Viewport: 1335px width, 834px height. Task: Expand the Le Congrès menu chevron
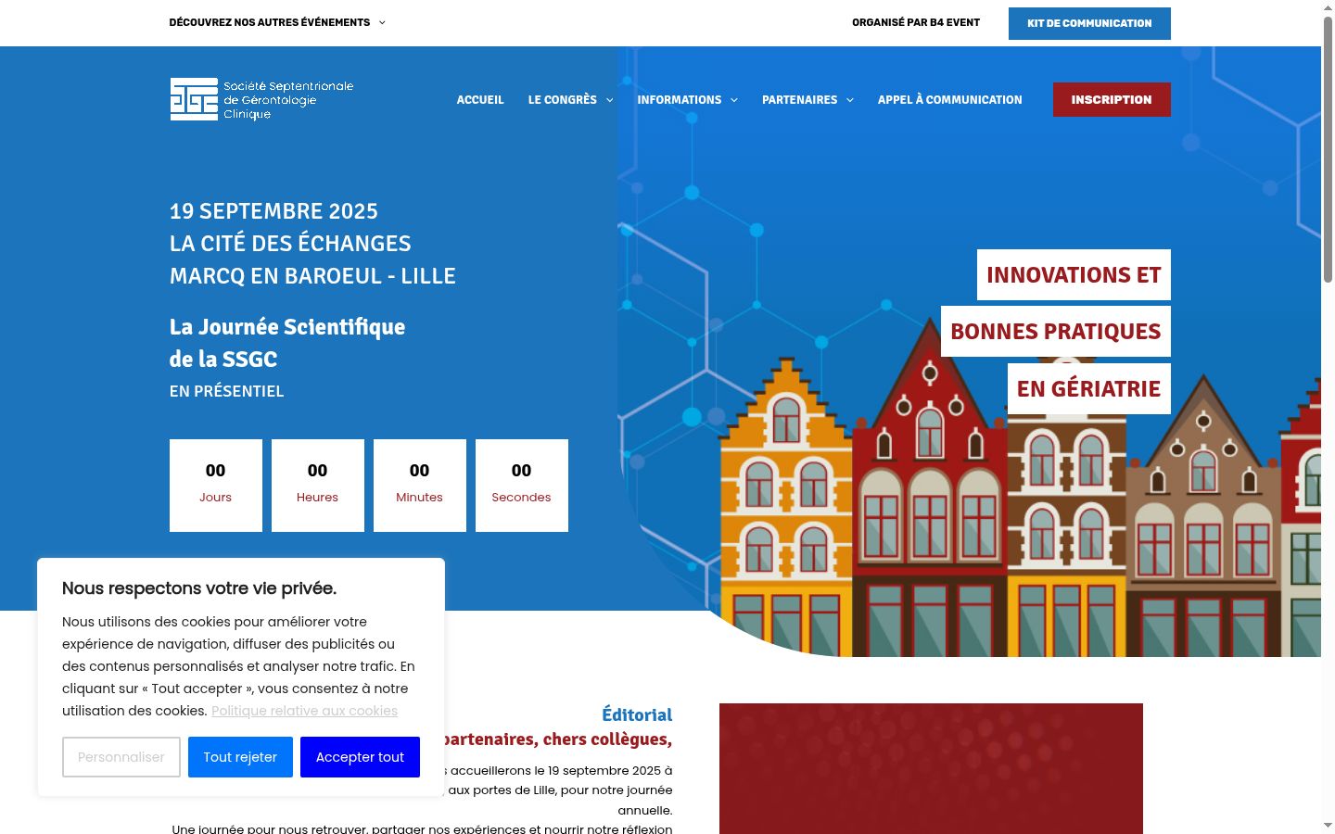click(x=610, y=100)
